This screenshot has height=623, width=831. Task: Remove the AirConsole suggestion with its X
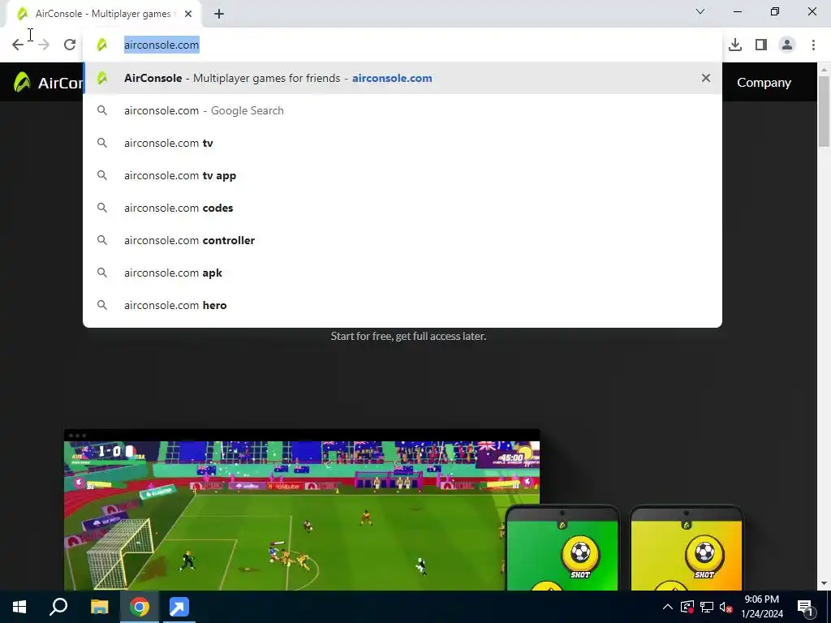(x=706, y=78)
